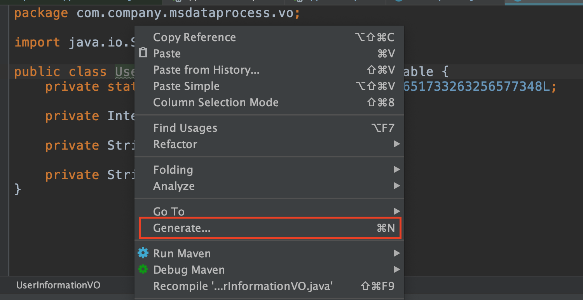Open the Go To submenu
The image size is (583, 300).
[397, 211]
